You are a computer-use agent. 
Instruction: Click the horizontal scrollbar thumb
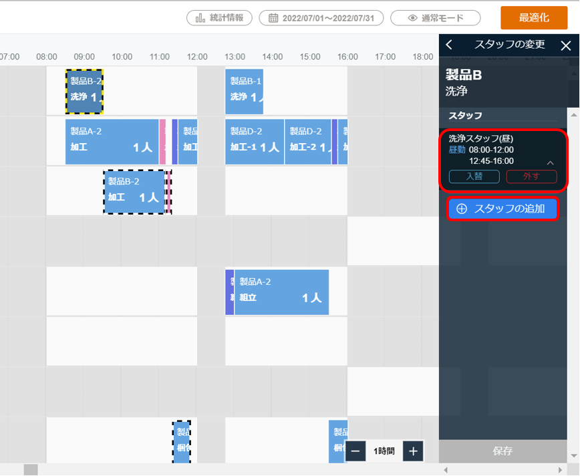coord(31,470)
